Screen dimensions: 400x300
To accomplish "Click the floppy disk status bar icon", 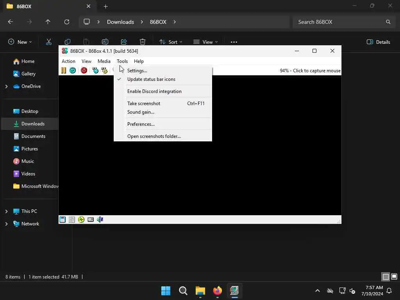I will point(62,220).
